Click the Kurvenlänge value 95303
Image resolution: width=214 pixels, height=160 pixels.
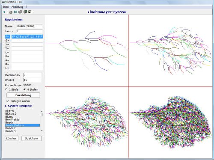[27, 85]
